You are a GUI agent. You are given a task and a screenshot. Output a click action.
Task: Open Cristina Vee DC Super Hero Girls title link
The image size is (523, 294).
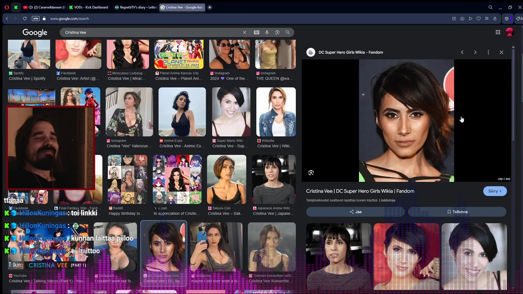[360, 191]
